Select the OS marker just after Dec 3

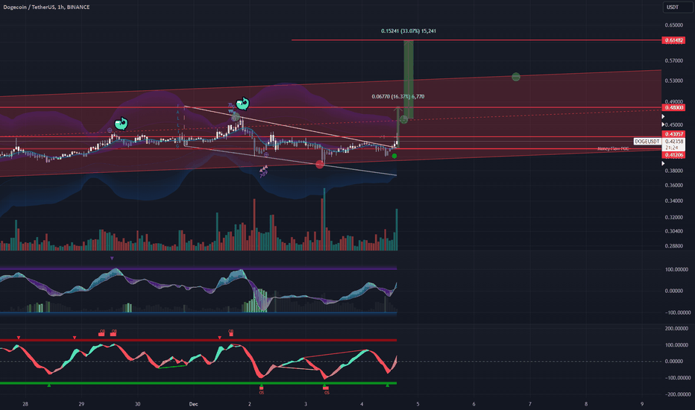coord(326,390)
